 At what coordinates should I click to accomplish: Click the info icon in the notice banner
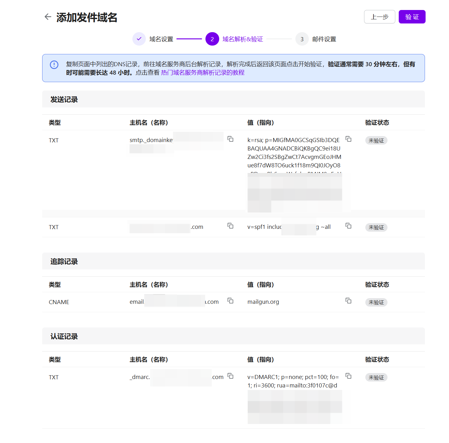(54, 65)
